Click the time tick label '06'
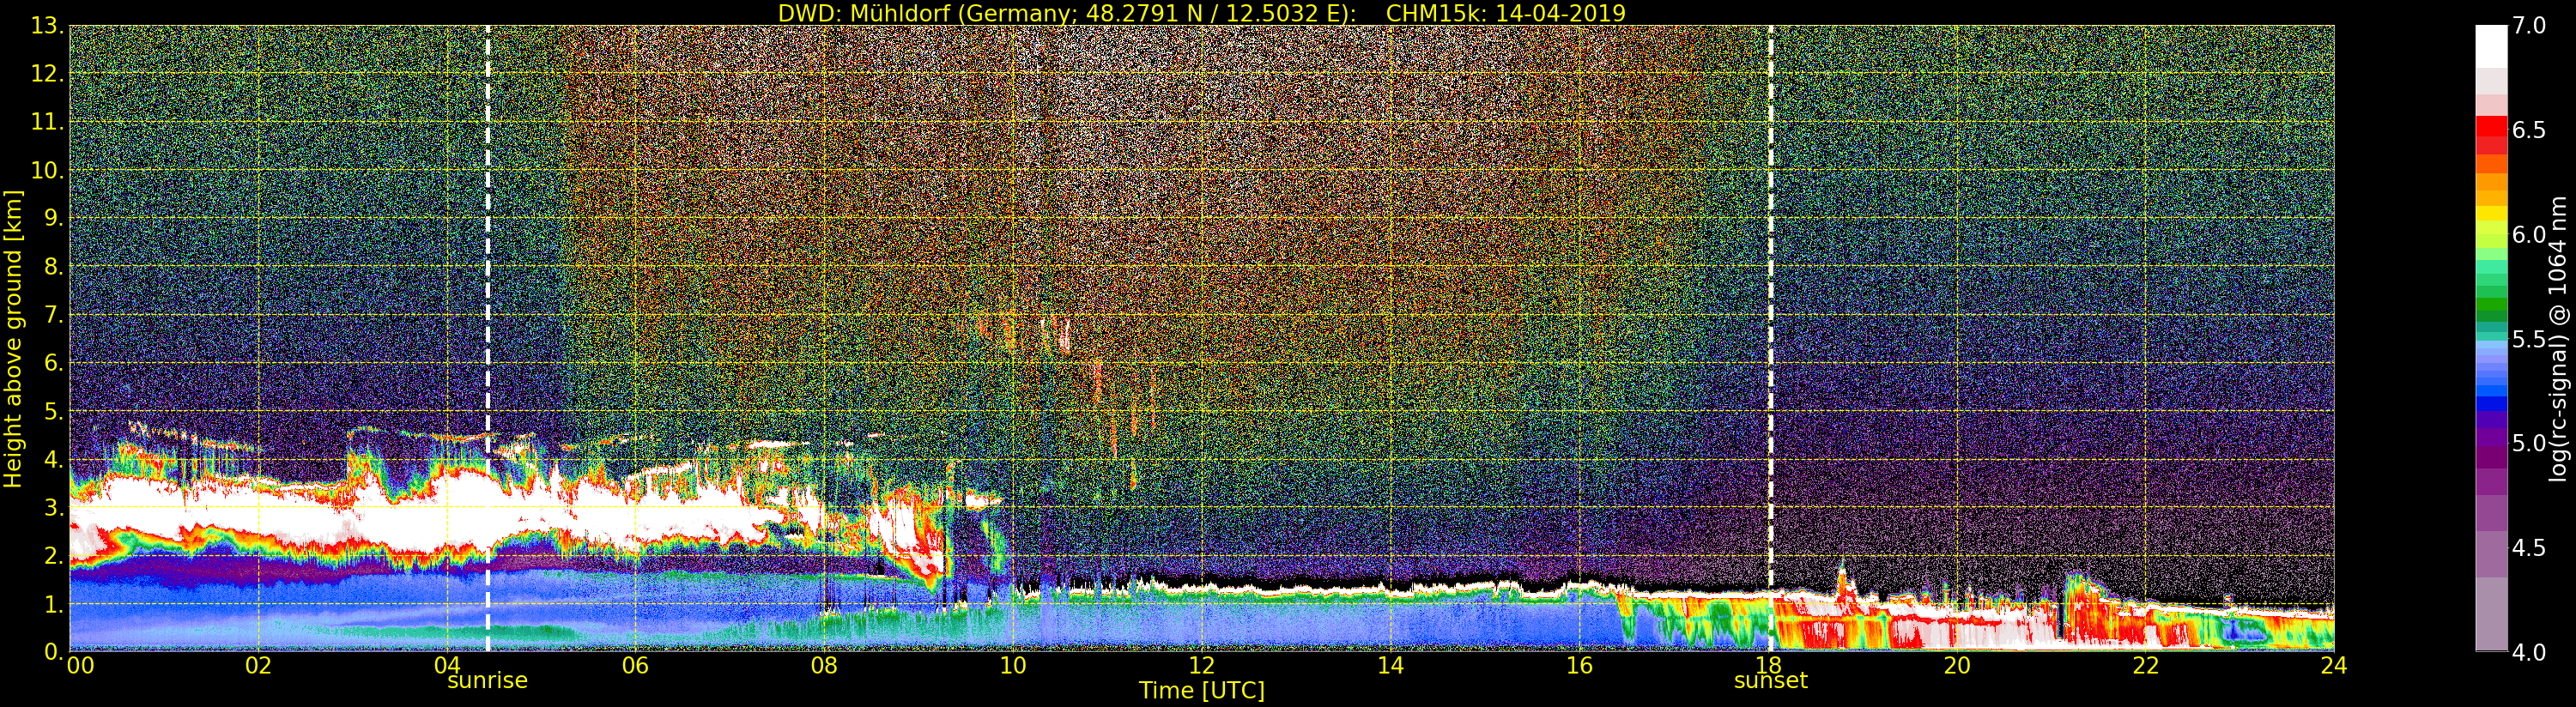This screenshot has height=707, width=2576. (636, 666)
